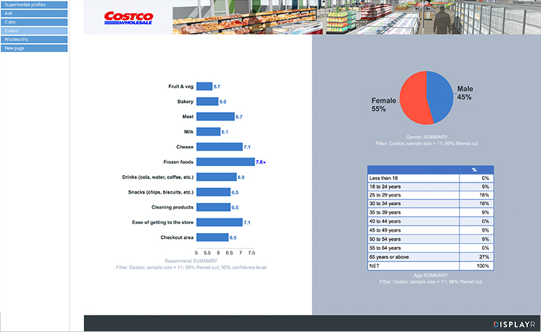Select the Meat bar
The width and height of the screenshot is (541, 332).
click(x=215, y=117)
